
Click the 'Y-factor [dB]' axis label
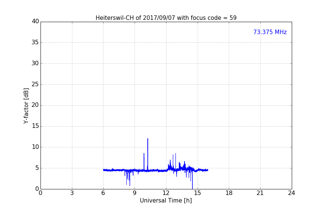pyautogui.click(x=26, y=106)
